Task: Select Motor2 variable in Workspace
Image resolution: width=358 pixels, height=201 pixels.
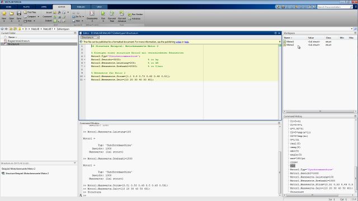Action: [x=290, y=45]
